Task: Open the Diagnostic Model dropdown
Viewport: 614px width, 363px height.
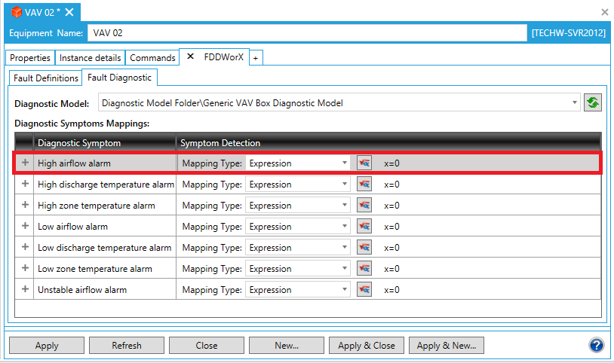Action: tap(575, 102)
